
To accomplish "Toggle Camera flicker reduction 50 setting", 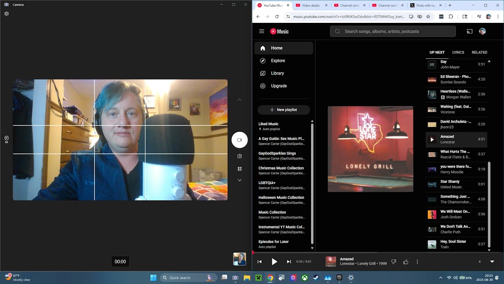I will pos(6,139).
